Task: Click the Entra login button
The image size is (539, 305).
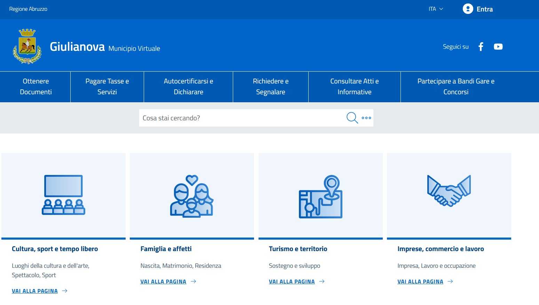Action: (x=484, y=9)
